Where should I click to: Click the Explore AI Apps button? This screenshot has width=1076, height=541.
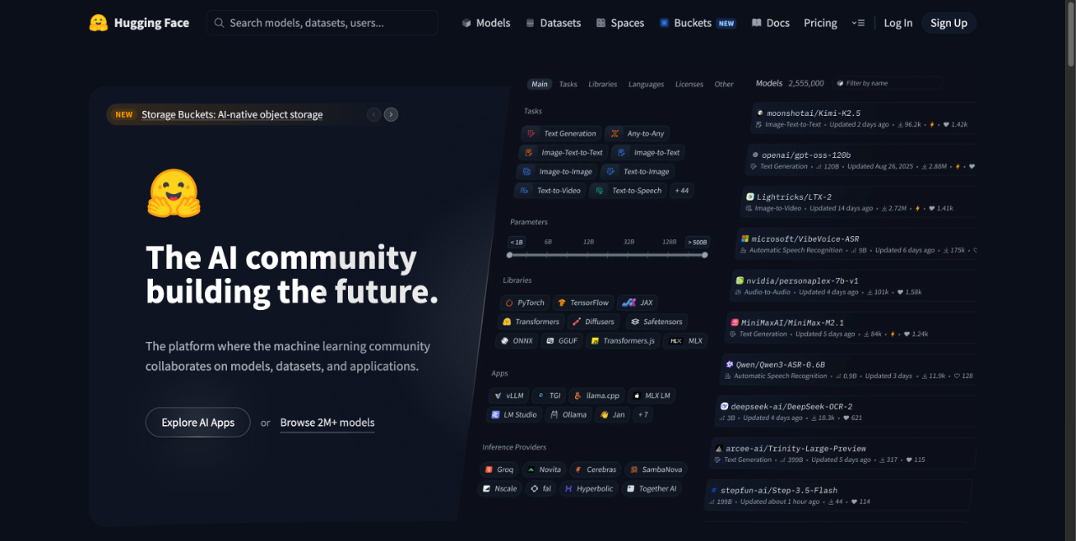pos(198,423)
